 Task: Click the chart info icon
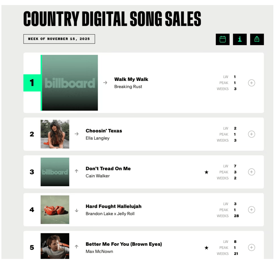[240, 39]
